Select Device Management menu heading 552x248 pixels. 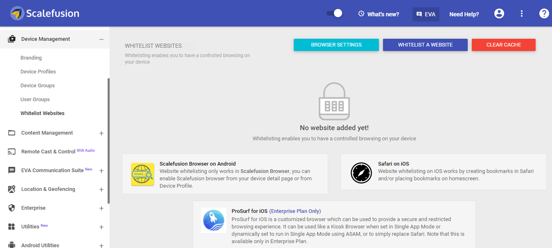(x=45, y=39)
